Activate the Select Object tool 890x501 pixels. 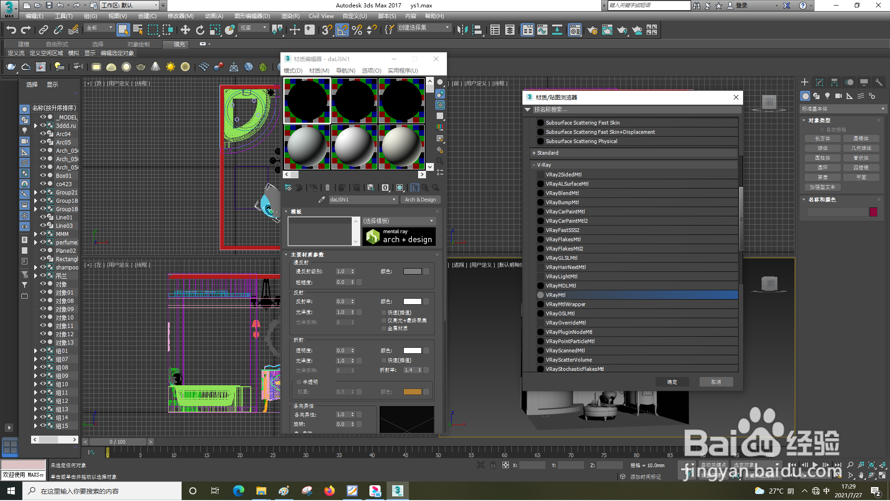[123, 30]
